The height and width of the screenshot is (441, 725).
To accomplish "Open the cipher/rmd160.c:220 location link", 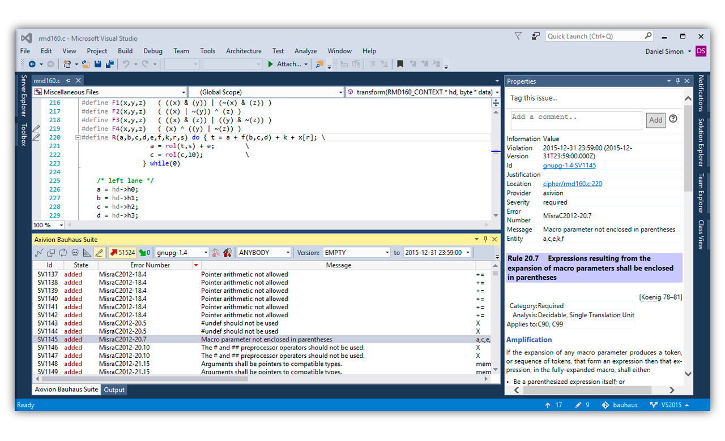I will [572, 184].
